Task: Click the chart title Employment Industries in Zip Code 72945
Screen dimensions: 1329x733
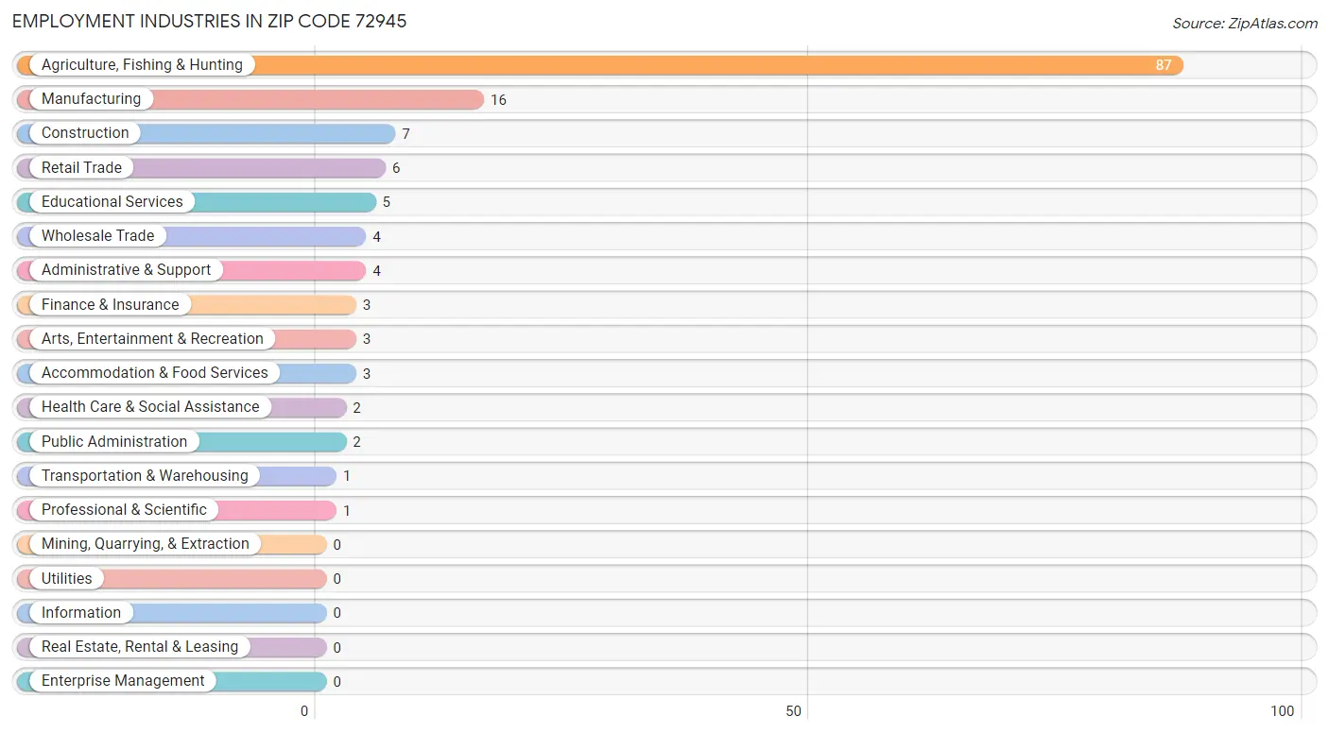Action: [x=210, y=21]
